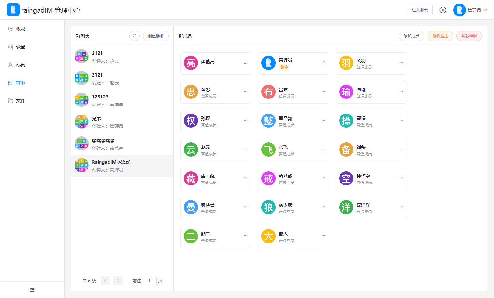Open the 概况 overview section
The width and height of the screenshot is (494, 298).
point(20,29)
